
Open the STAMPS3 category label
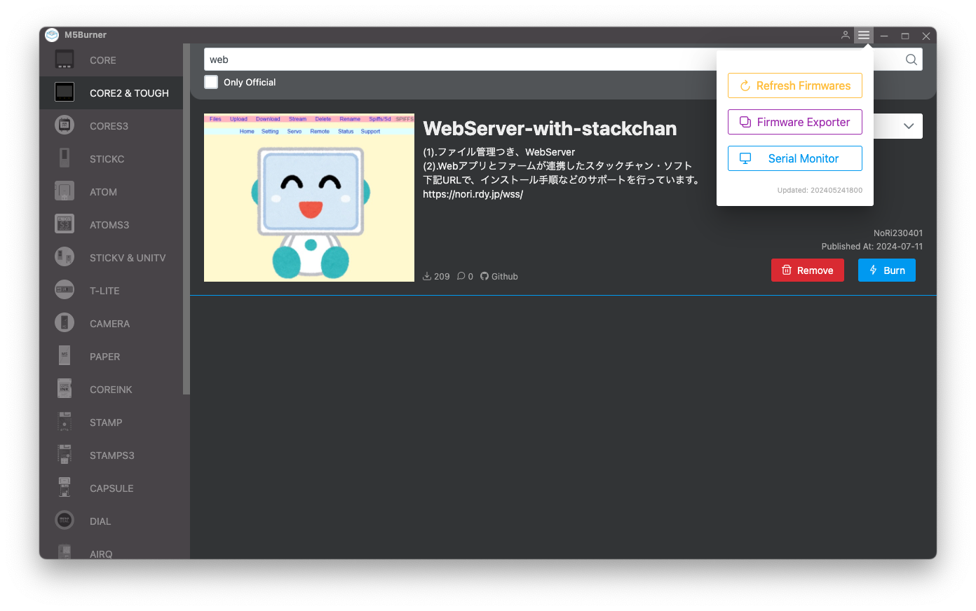[x=111, y=455]
